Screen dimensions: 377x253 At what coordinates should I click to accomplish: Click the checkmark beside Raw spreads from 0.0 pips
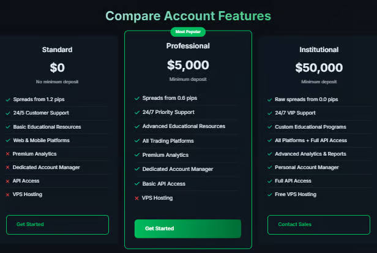[x=269, y=99]
